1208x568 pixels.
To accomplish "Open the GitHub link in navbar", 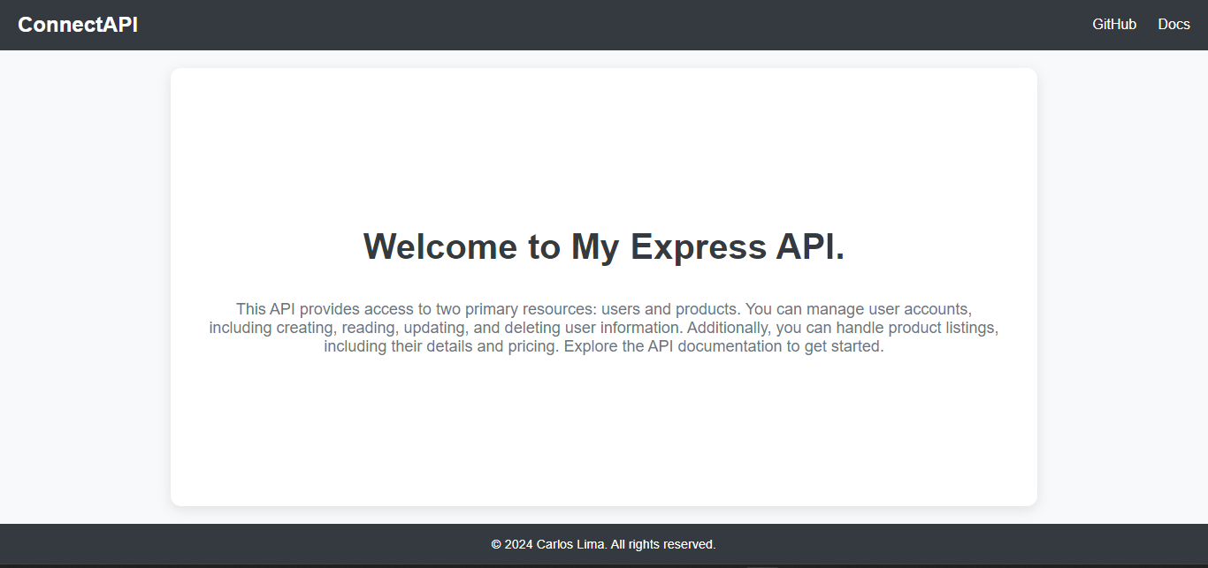I will (x=1113, y=25).
